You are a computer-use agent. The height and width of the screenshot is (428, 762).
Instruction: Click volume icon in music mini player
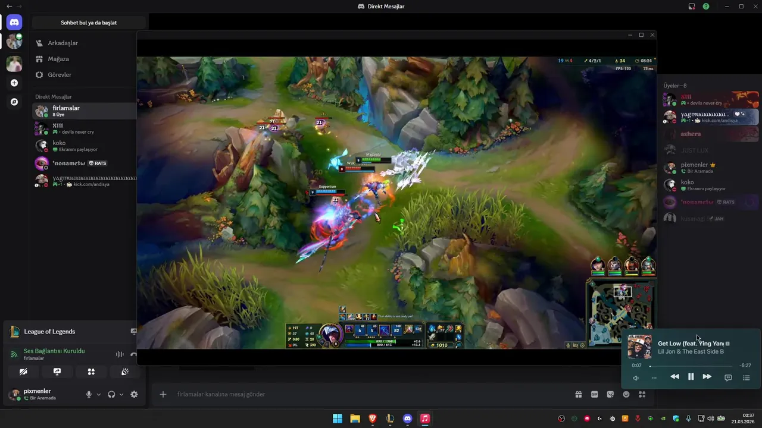point(636,377)
